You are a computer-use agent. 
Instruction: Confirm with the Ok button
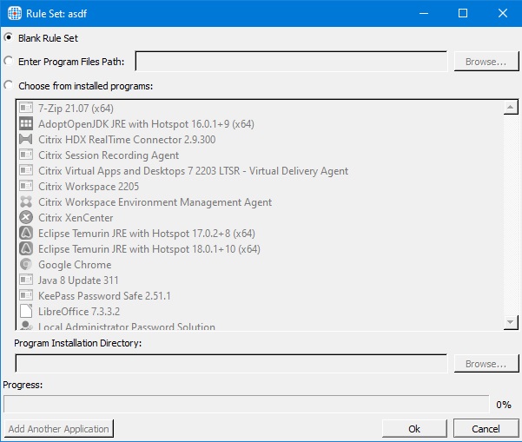(x=414, y=429)
